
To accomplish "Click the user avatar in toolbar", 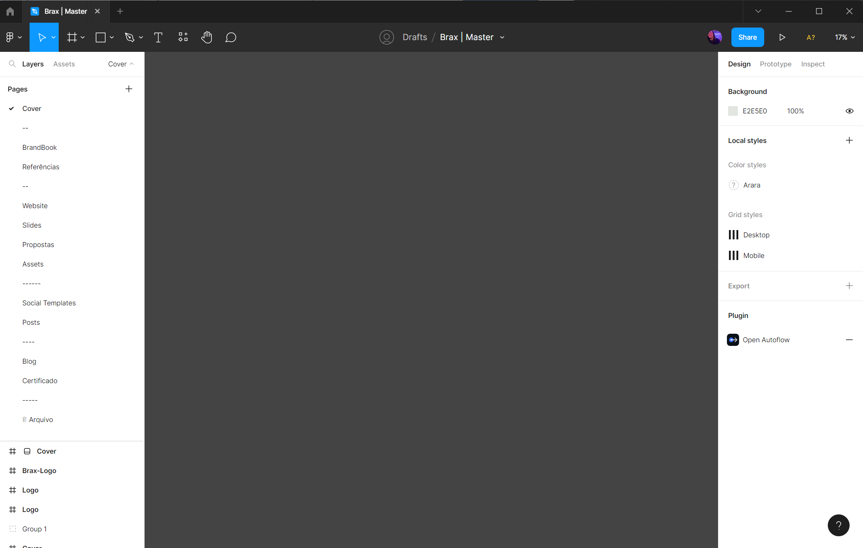I will click(x=715, y=37).
